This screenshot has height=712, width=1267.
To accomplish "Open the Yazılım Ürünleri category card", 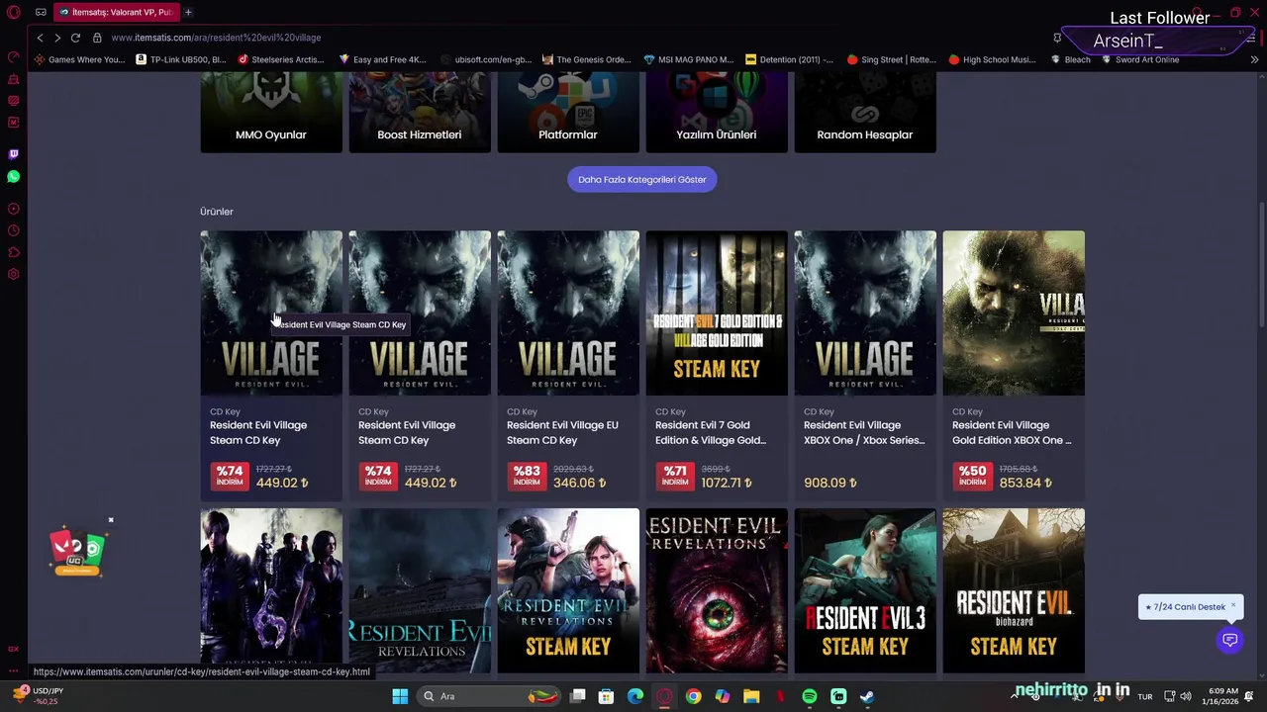I will (717, 113).
